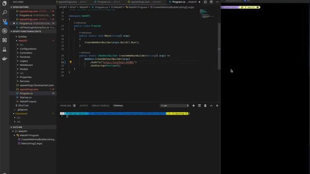Click the CreateWebHostBuilder breadcrumb

point(173,7)
